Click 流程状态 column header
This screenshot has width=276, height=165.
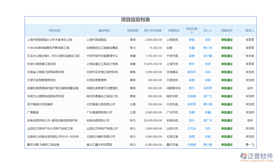227,31
